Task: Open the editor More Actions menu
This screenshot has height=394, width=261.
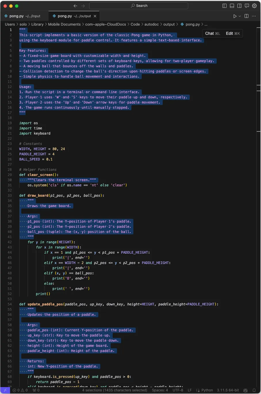Action: pos(254,16)
